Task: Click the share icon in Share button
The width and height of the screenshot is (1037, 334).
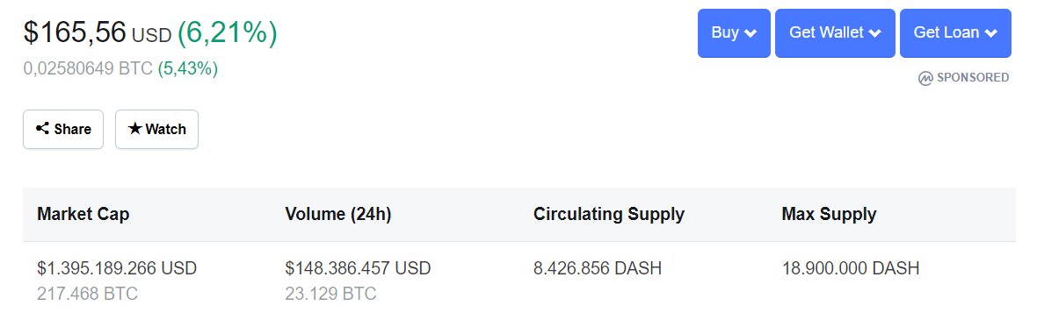Action: (x=42, y=129)
